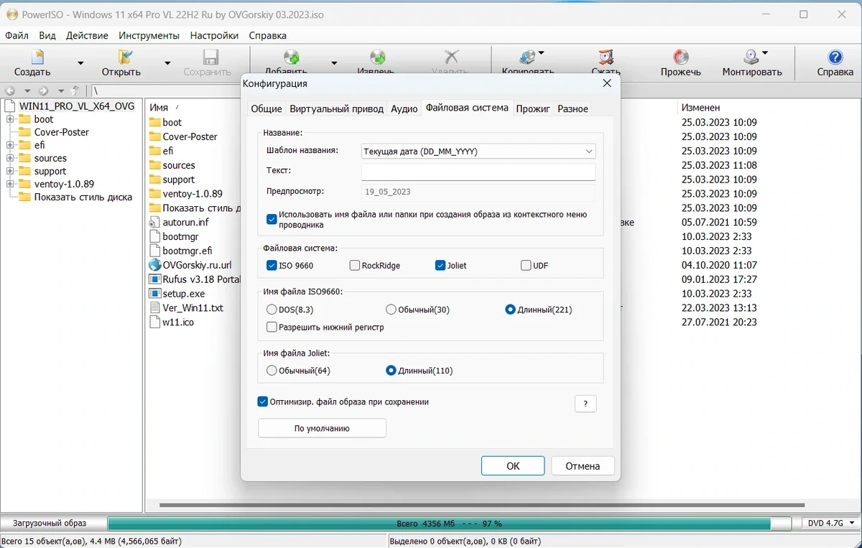Click the Извлечь toolbar icon
Screen dimensions: 862x548
(377, 57)
